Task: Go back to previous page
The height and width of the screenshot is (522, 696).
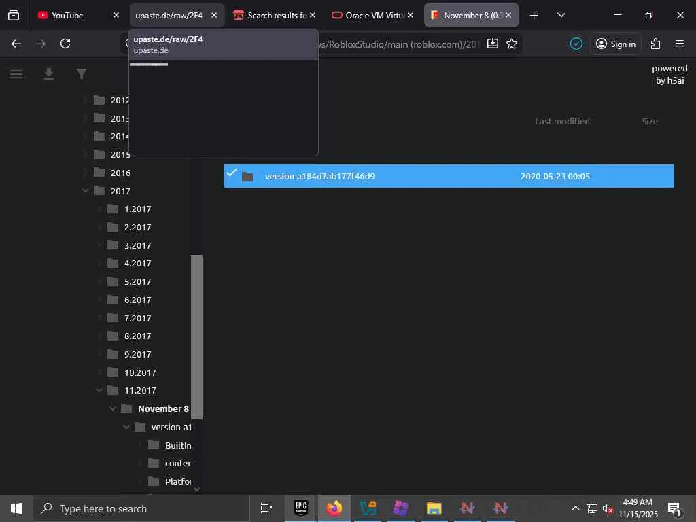Action: click(16, 43)
